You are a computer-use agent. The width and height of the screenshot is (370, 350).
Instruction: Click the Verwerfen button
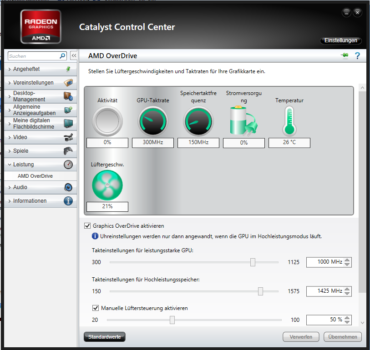point(301,337)
